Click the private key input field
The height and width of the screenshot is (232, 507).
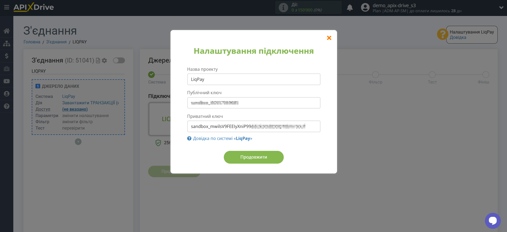click(254, 126)
